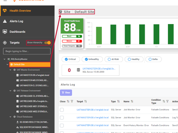Click the Dashboards monitor icon
Image resolution: width=178 pixels, height=133 pixels.
point(5,32)
